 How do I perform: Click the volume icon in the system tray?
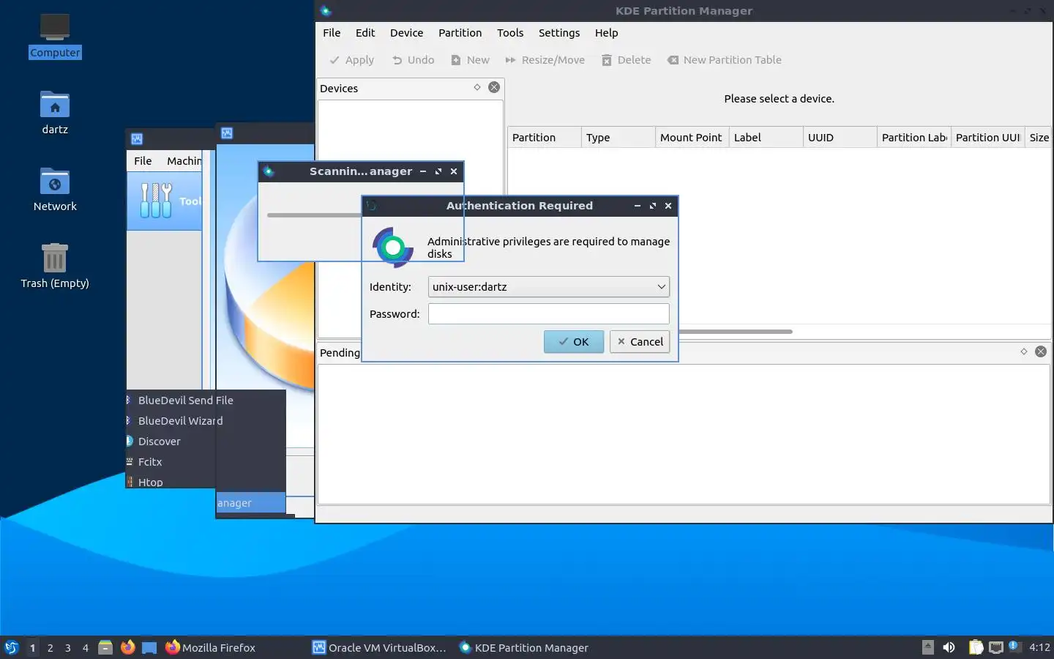pyautogui.click(x=949, y=647)
